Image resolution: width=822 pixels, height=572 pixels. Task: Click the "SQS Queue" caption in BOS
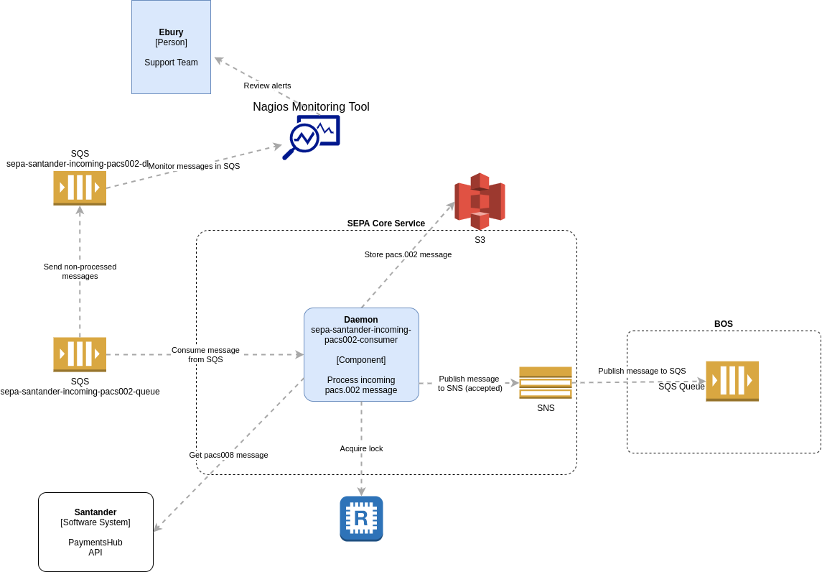click(x=681, y=387)
